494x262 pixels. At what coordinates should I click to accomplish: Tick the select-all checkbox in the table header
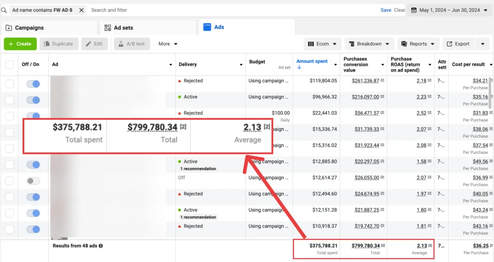click(x=9, y=64)
